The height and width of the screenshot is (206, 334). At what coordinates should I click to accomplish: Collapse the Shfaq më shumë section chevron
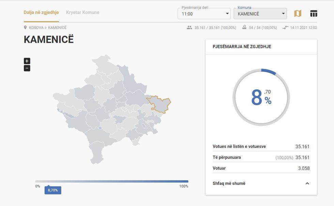pos(307,183)
